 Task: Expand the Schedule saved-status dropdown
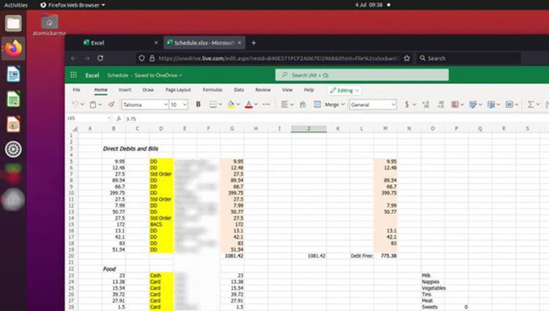[180, 75]
